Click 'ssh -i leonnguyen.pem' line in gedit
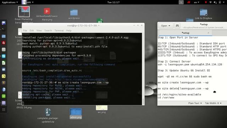The height and width of the screenshot is (128, 227). 190,64
